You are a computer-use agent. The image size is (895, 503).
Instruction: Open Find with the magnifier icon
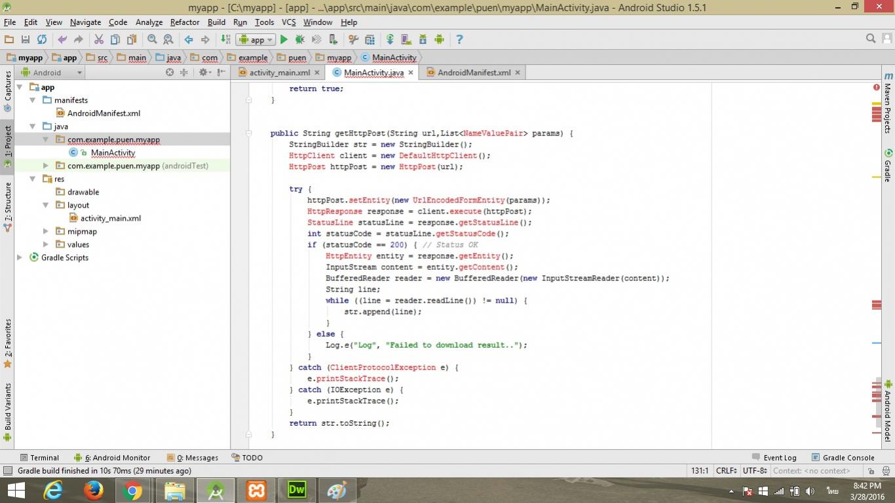(x=152, y=39)
